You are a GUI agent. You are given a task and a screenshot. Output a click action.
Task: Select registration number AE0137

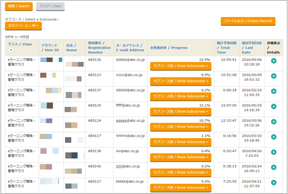click(x=94, y=90)
